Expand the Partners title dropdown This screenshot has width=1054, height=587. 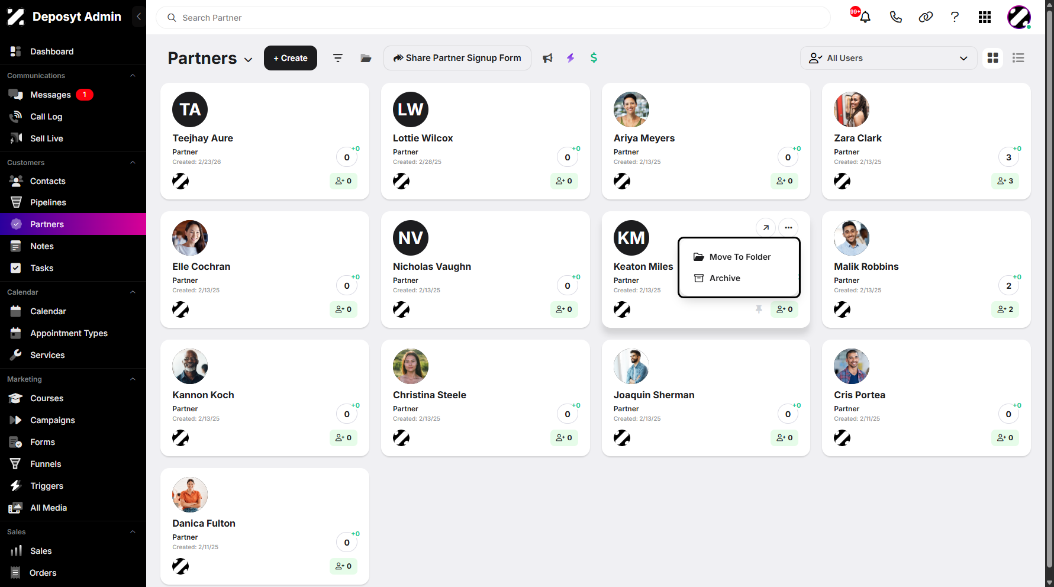tap(249, 59)
